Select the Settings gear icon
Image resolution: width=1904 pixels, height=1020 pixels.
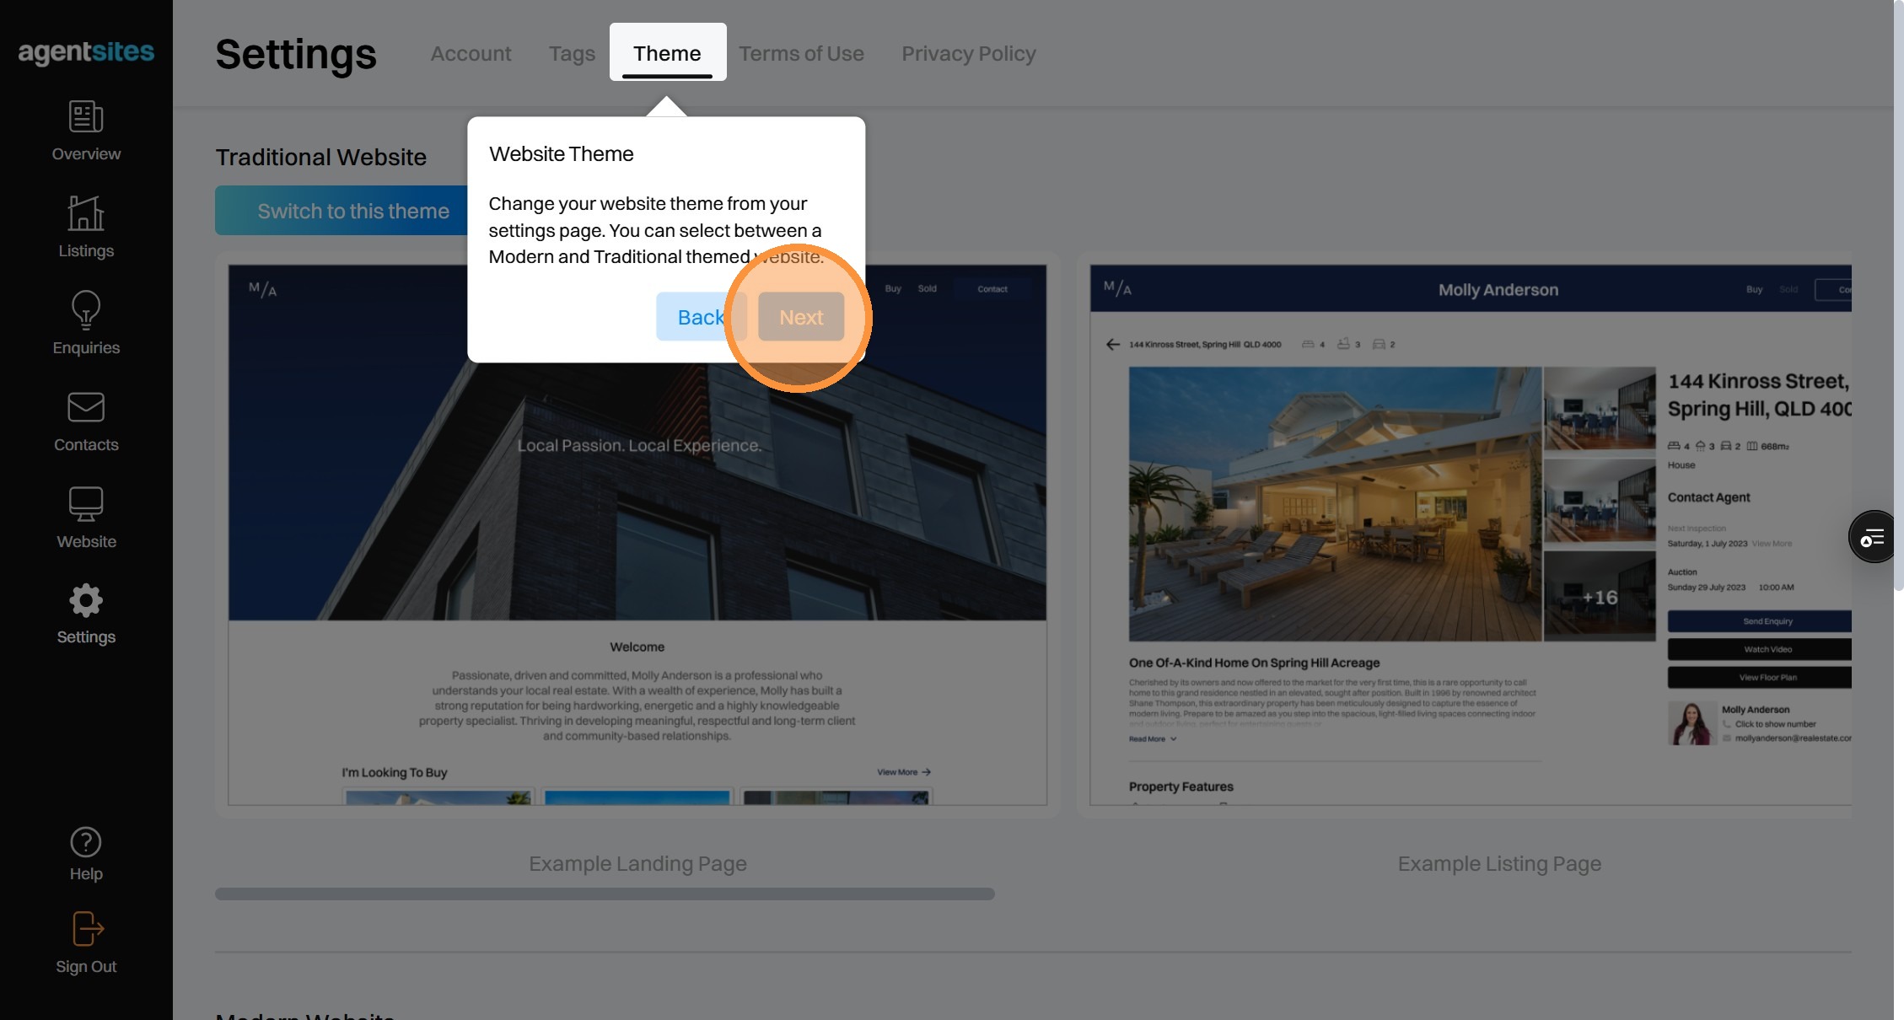coord(86,601)
